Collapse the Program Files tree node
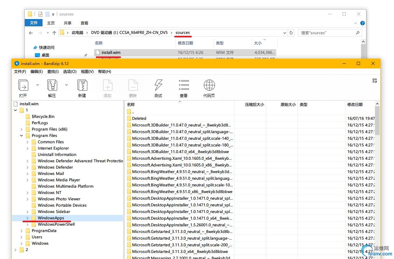Screen dimensions: 394x259 click(22, 135)
